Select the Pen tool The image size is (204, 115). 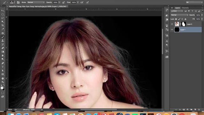(x=3, y=63)
